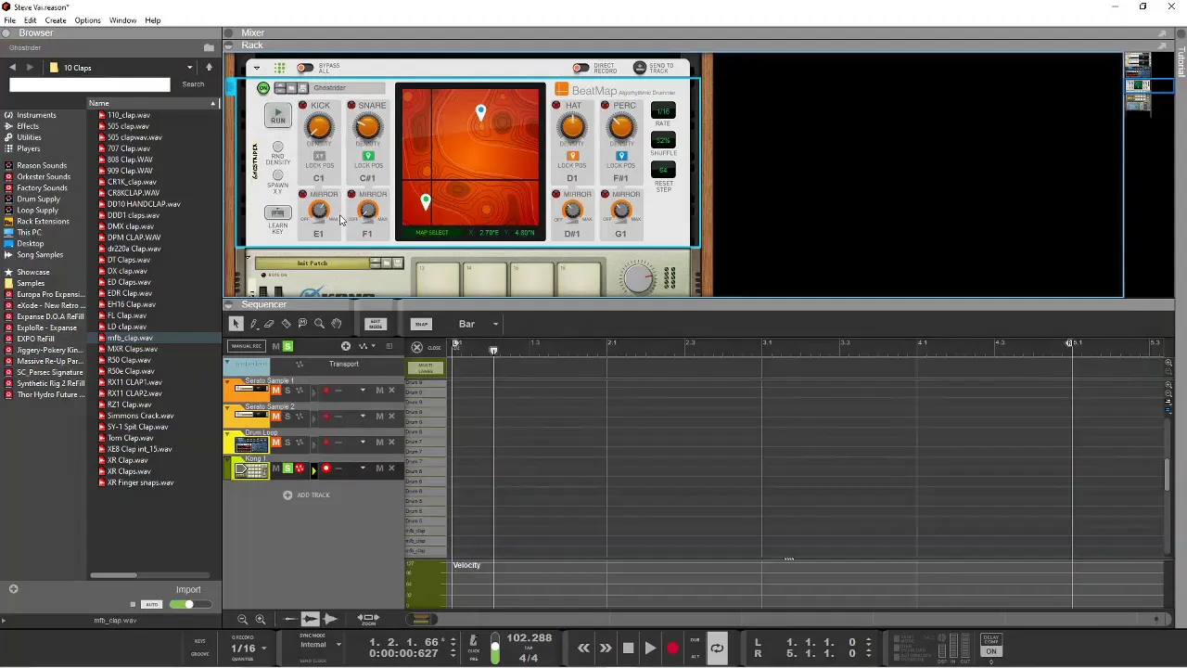
Task: Click the add favorites plus icon in browser
Action: click(x=14, y=588)
